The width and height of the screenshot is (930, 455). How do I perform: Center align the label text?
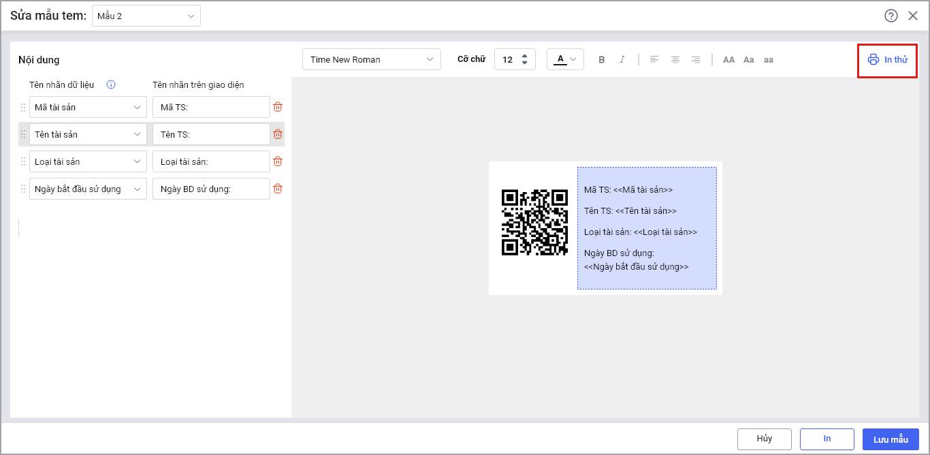675,60
